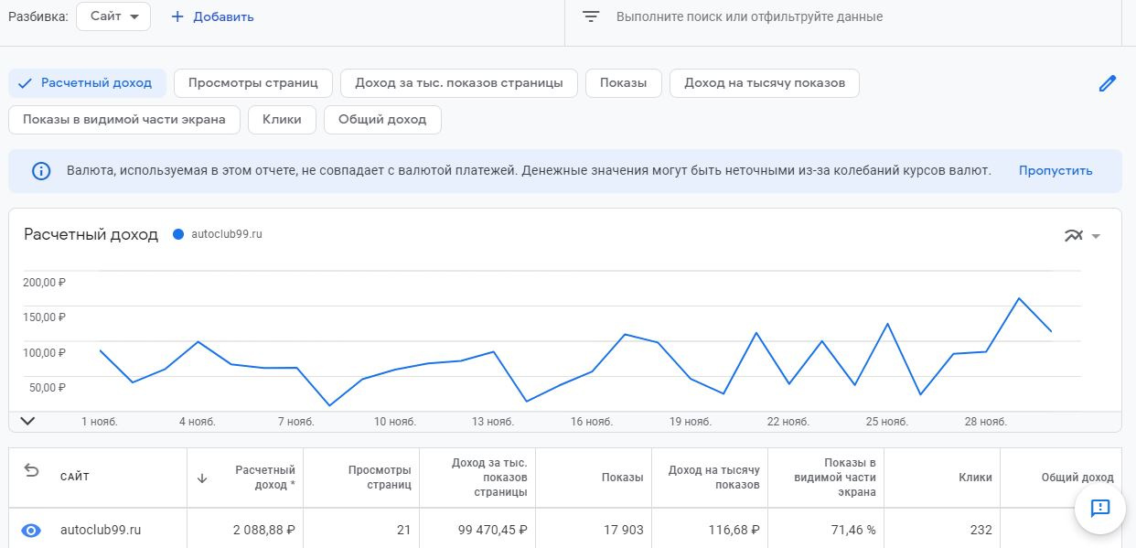Enable the Клики metric chip
The image size is (1136, 548).
[x=282, y=120]
